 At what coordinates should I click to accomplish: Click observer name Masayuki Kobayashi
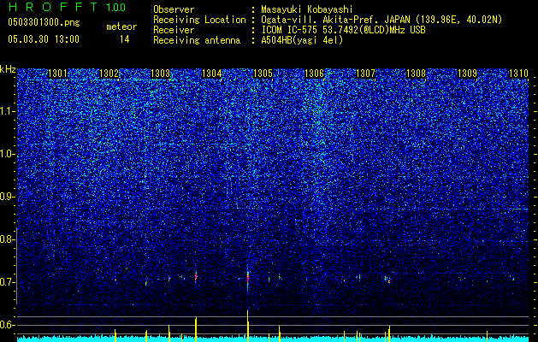(307, 10)
